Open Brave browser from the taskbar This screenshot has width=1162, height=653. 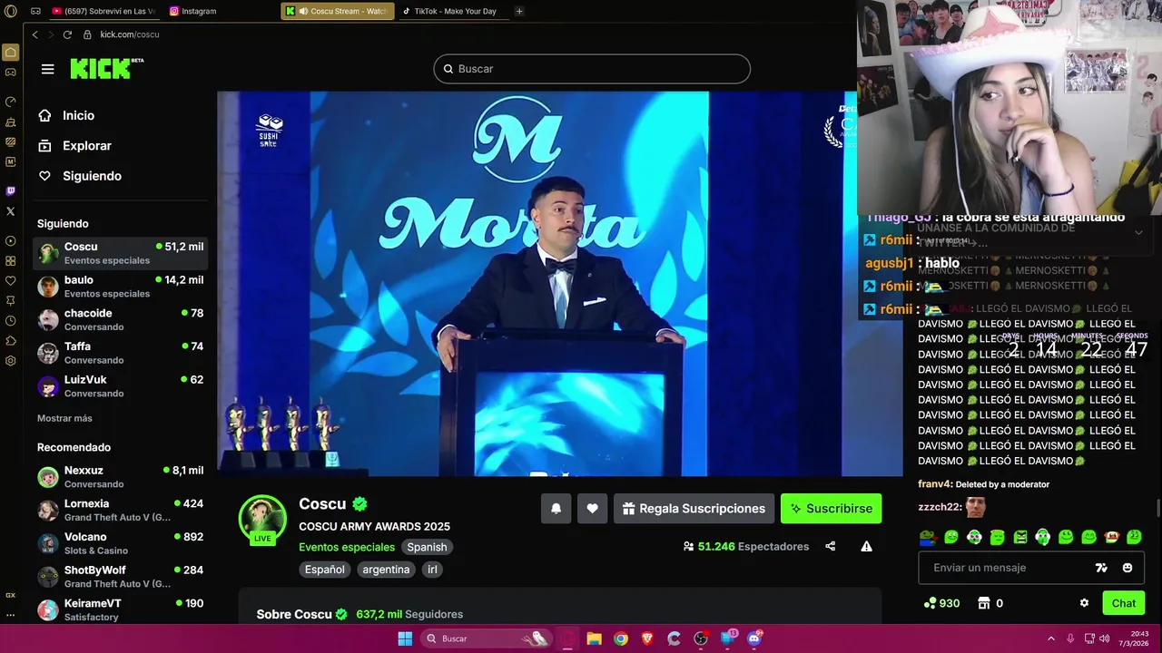click(x=647, y=638)
